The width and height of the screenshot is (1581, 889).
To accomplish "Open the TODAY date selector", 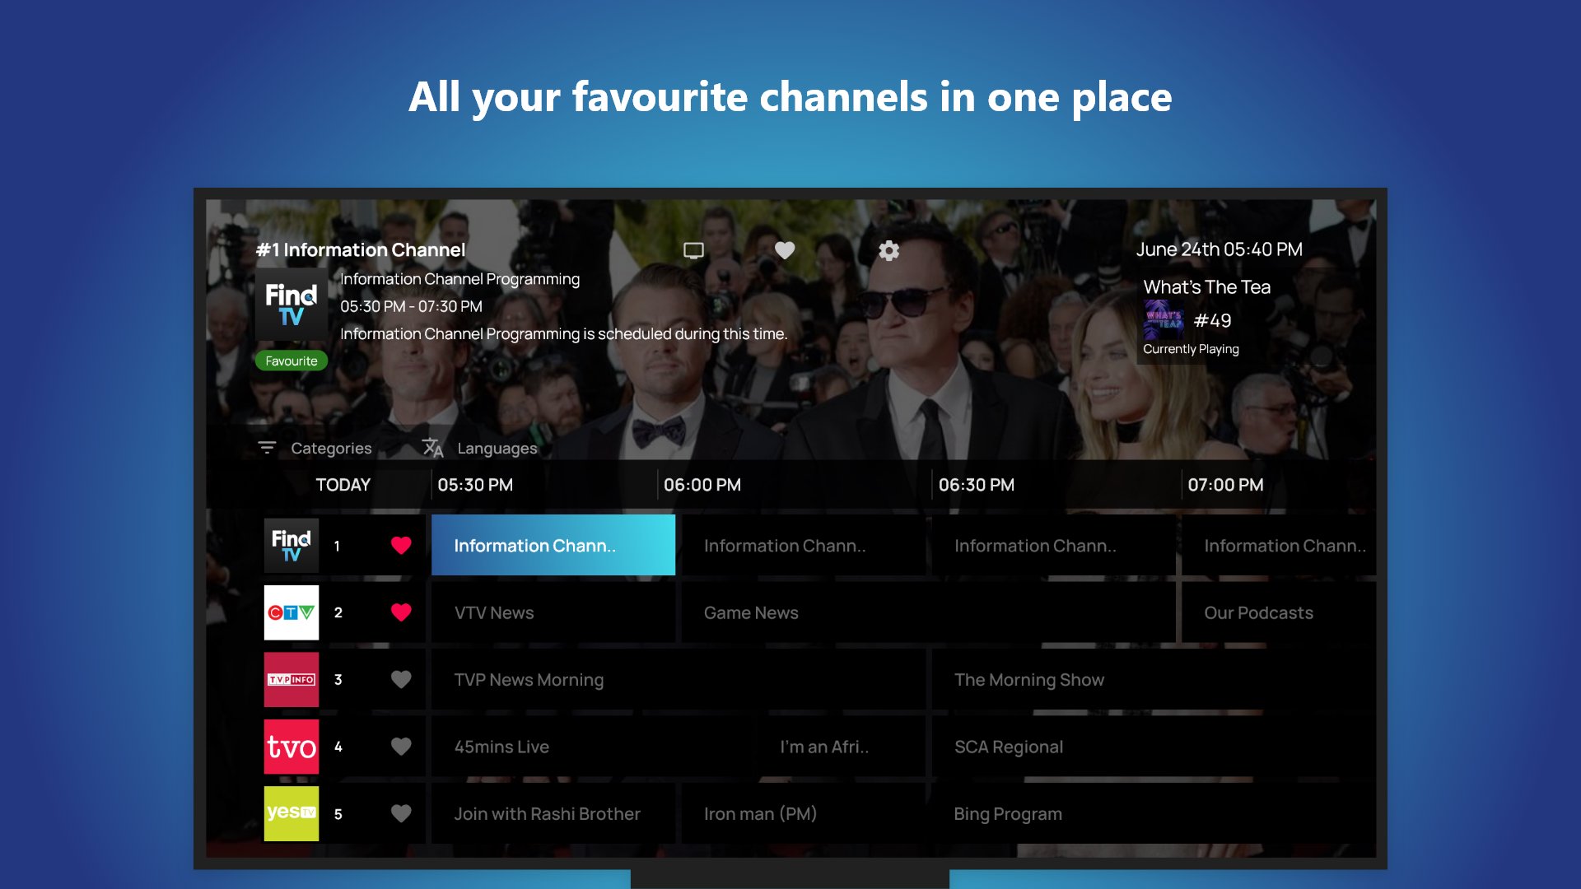I will pos(343,485).
